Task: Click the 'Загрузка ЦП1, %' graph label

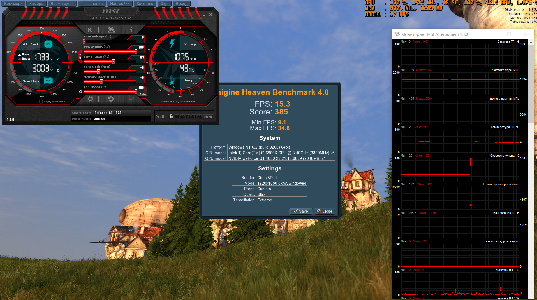Action: pos(507,270)
